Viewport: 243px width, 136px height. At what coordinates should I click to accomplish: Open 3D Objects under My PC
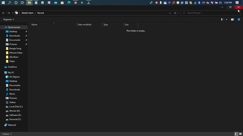tap(14, 77)
